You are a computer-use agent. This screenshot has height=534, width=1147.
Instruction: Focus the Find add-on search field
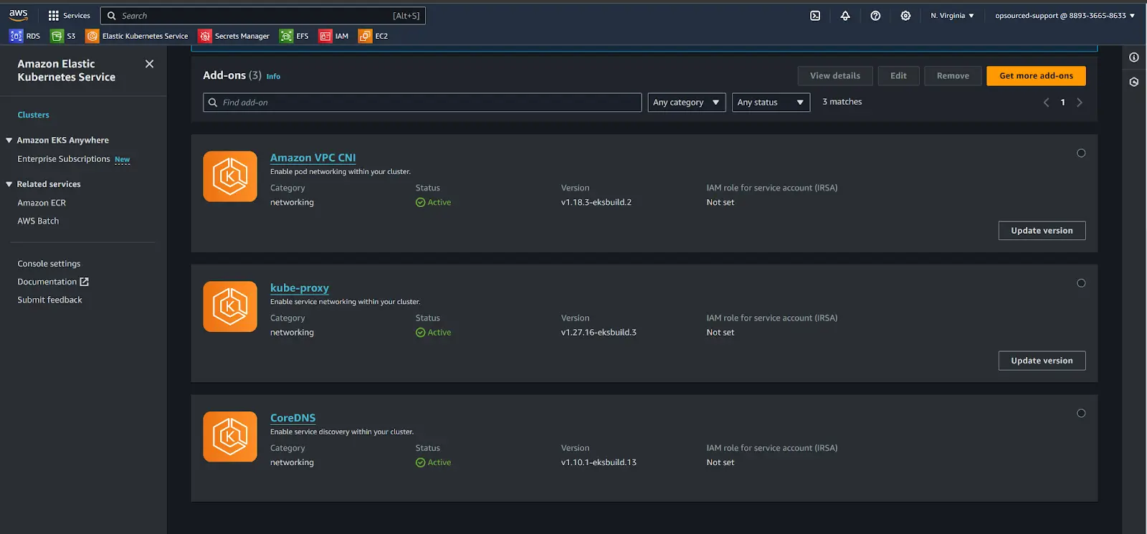coord(422,102)
